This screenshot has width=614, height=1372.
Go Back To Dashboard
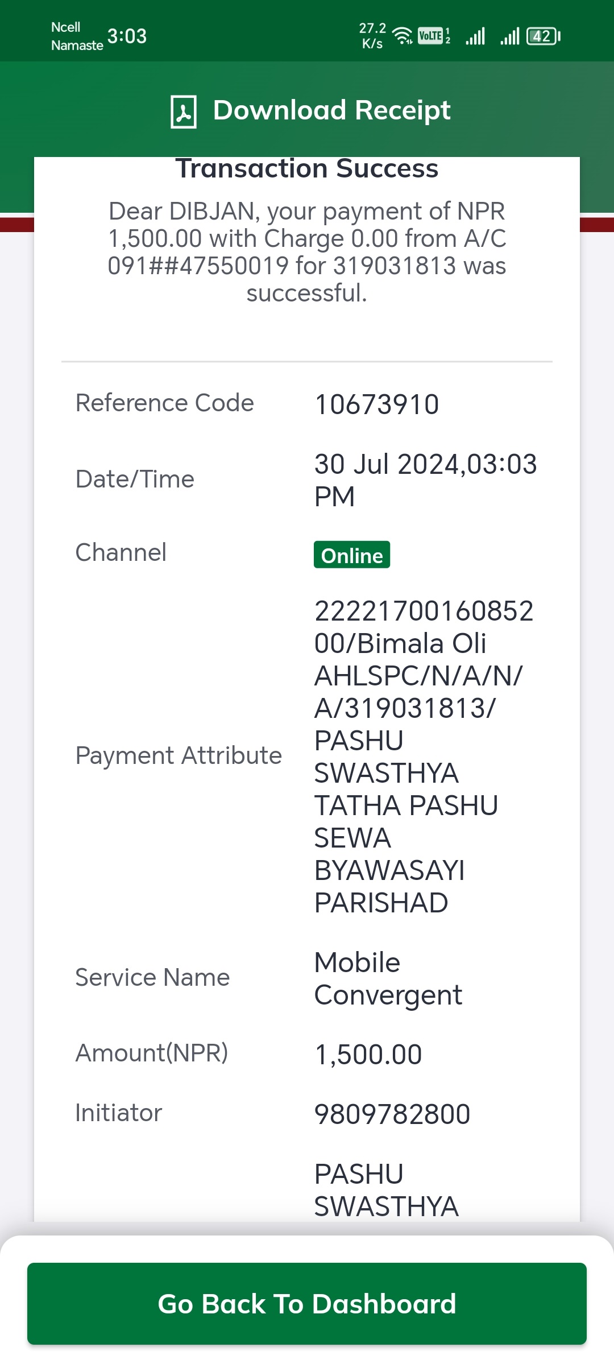click(307, 1304)
